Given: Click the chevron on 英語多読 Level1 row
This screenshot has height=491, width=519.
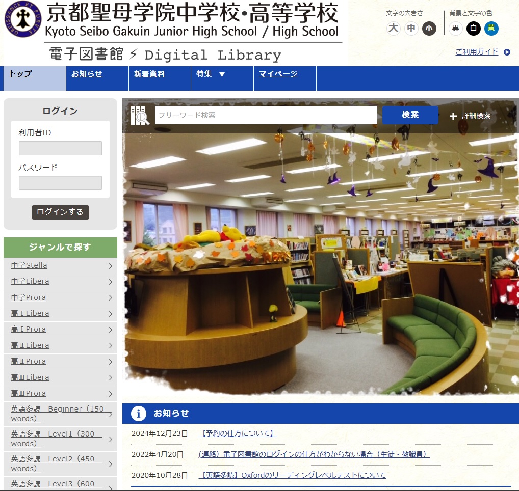Looking at the screenshot, I should pyautogui.click(x=110, y=439).
